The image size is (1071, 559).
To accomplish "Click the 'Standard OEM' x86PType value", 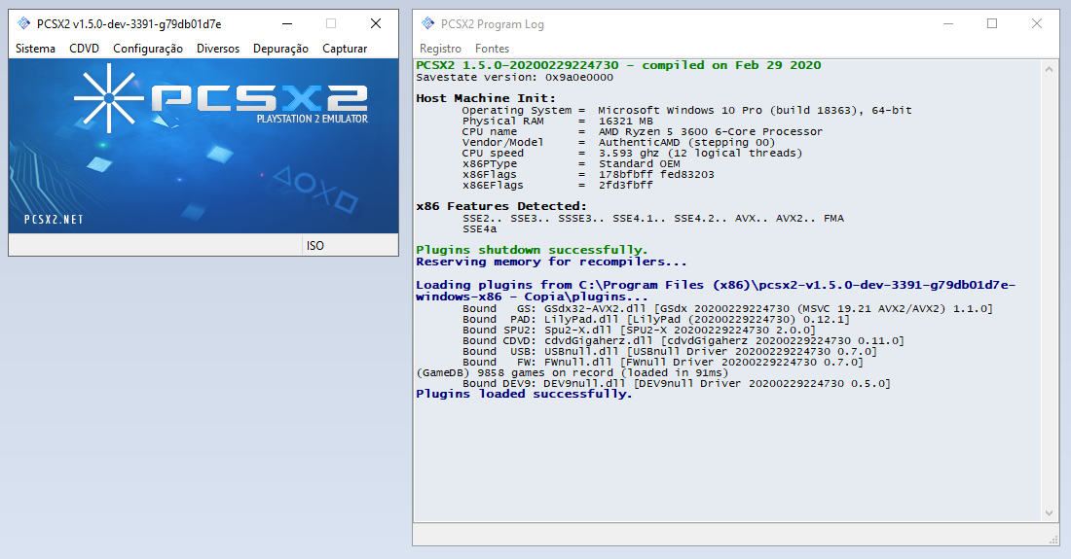I will 640,164.
